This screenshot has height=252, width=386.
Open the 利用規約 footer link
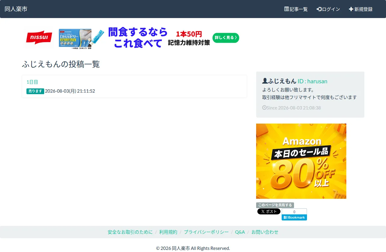(168, 232)
